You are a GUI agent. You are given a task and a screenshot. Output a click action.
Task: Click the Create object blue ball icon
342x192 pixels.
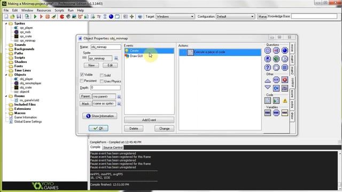point(111,17)
